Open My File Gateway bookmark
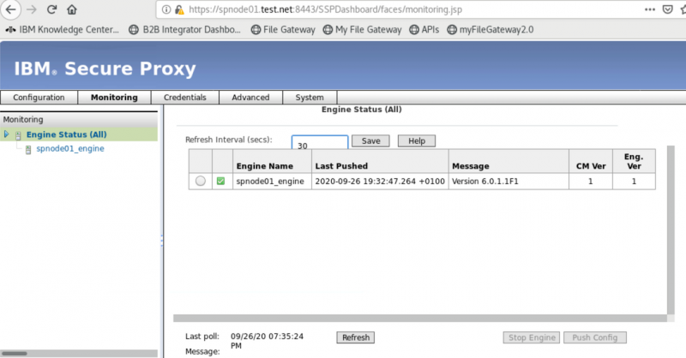 [362, 30]
